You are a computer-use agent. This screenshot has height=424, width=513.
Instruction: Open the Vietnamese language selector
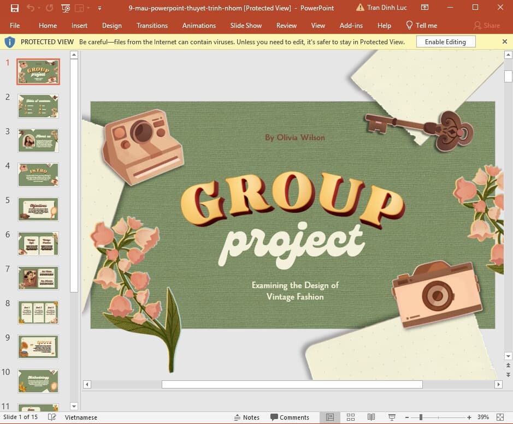81,417
